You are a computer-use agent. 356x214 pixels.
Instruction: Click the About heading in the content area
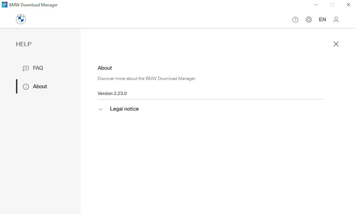coord(105,68)
